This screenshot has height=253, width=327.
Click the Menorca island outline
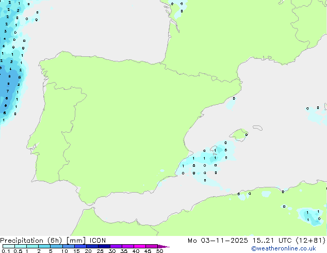coord(257,128)
